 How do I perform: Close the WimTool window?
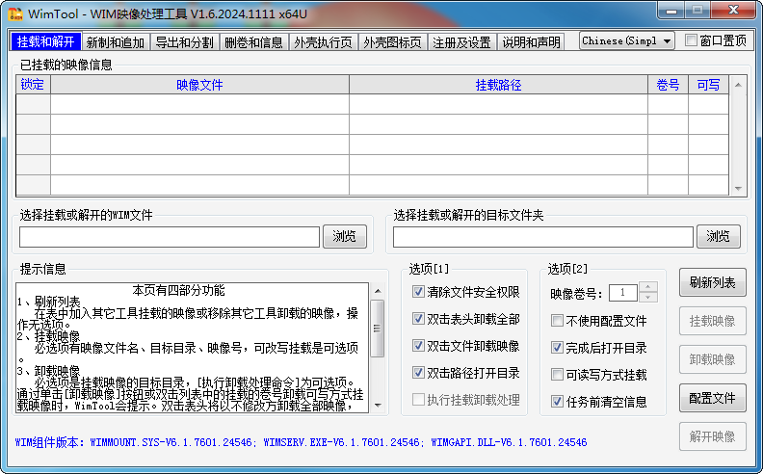coord(733,11)
